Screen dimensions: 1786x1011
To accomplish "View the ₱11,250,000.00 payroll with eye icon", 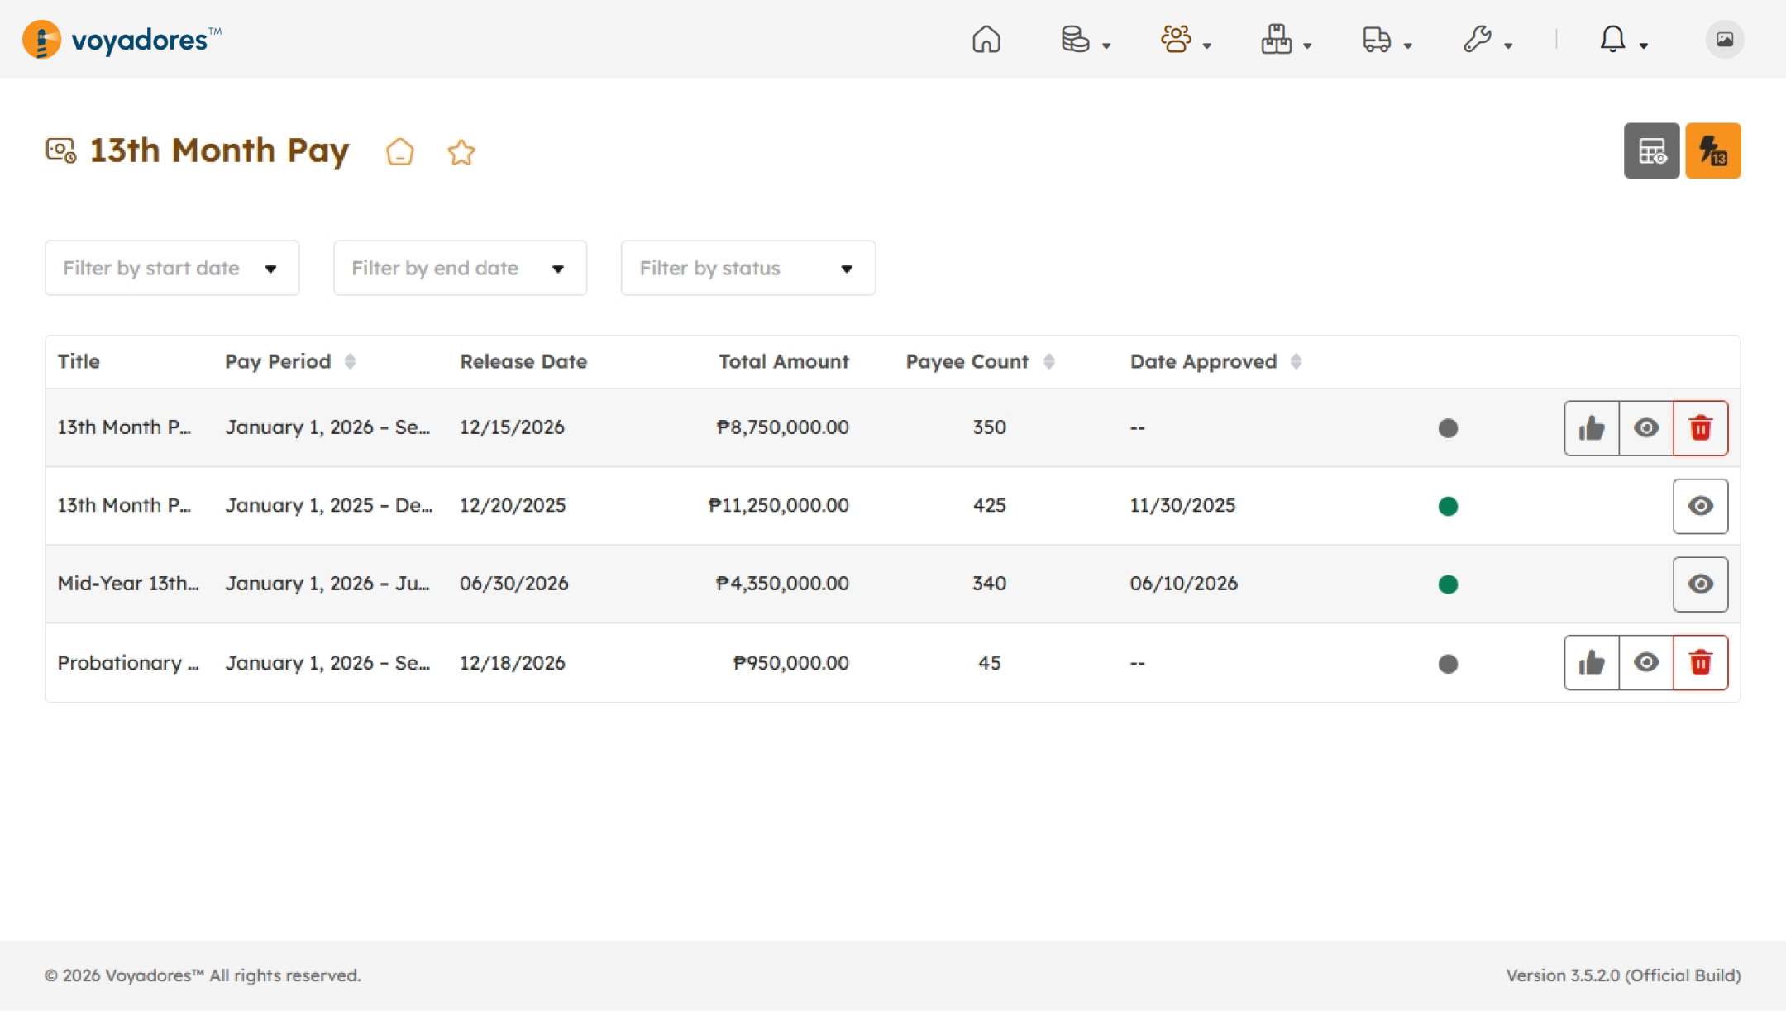I will click(1701, 506).
